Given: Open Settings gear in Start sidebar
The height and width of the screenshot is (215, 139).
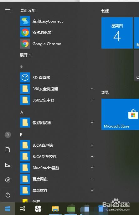Looking at the screenshot, I should pyautogui.click(x=8, y=180).
